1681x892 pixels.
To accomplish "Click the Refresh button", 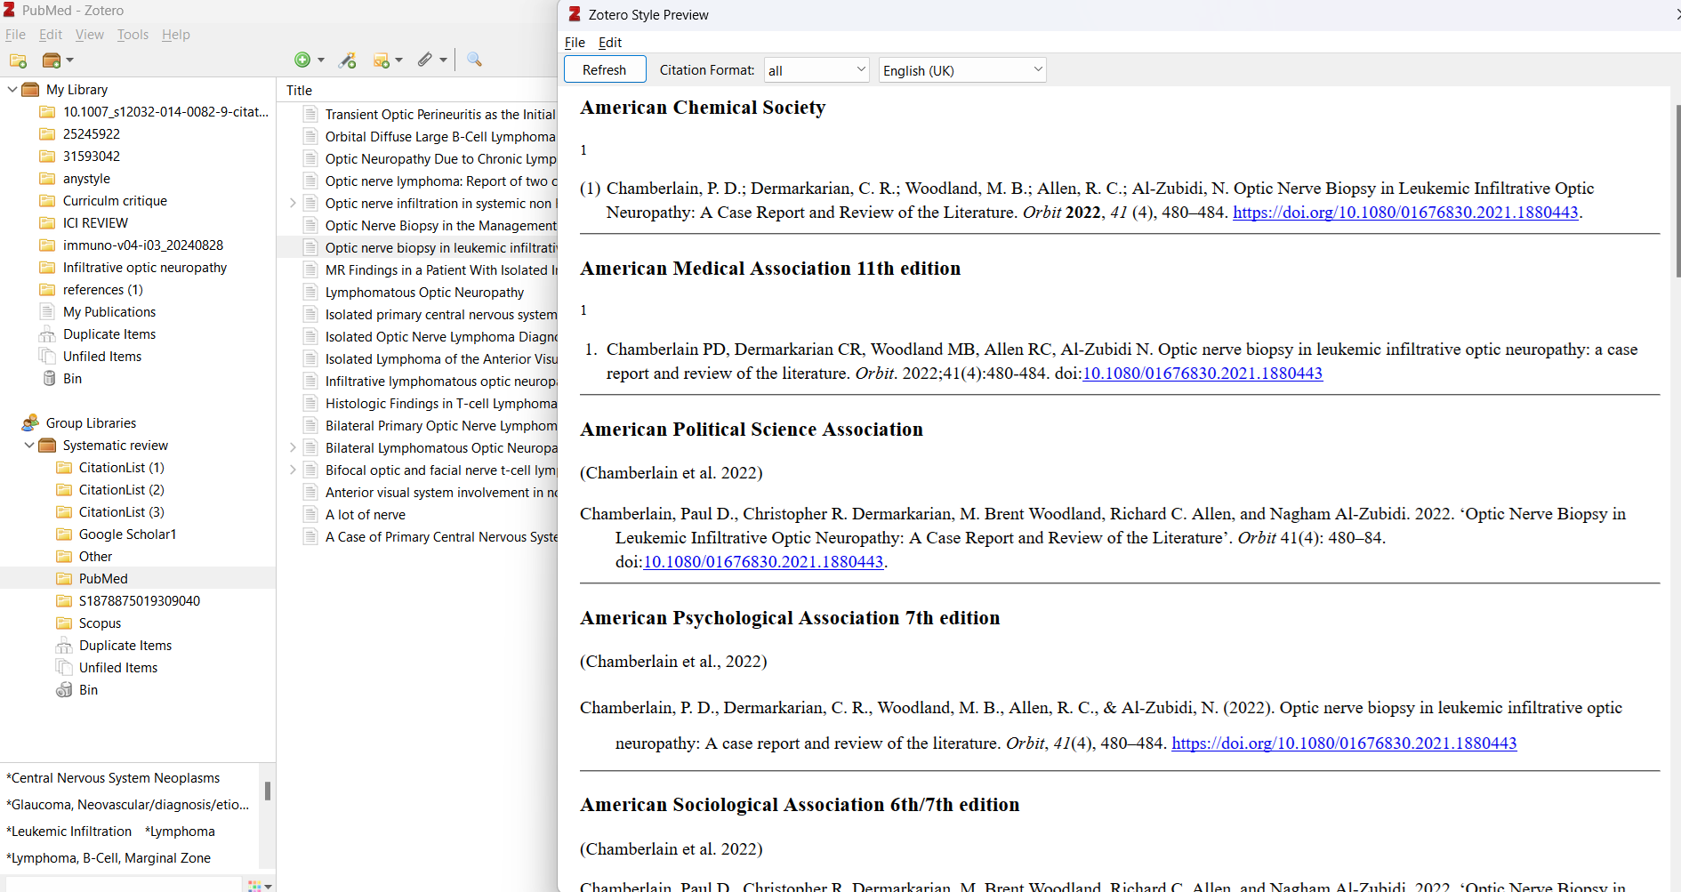I will [x=605, y=70].
